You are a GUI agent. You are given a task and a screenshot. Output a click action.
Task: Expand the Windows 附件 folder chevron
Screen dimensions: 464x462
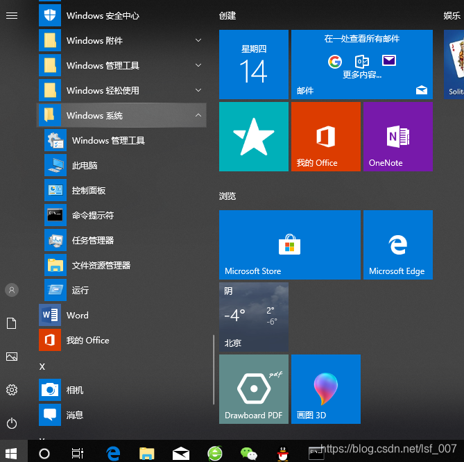click(x=198, y=40)
